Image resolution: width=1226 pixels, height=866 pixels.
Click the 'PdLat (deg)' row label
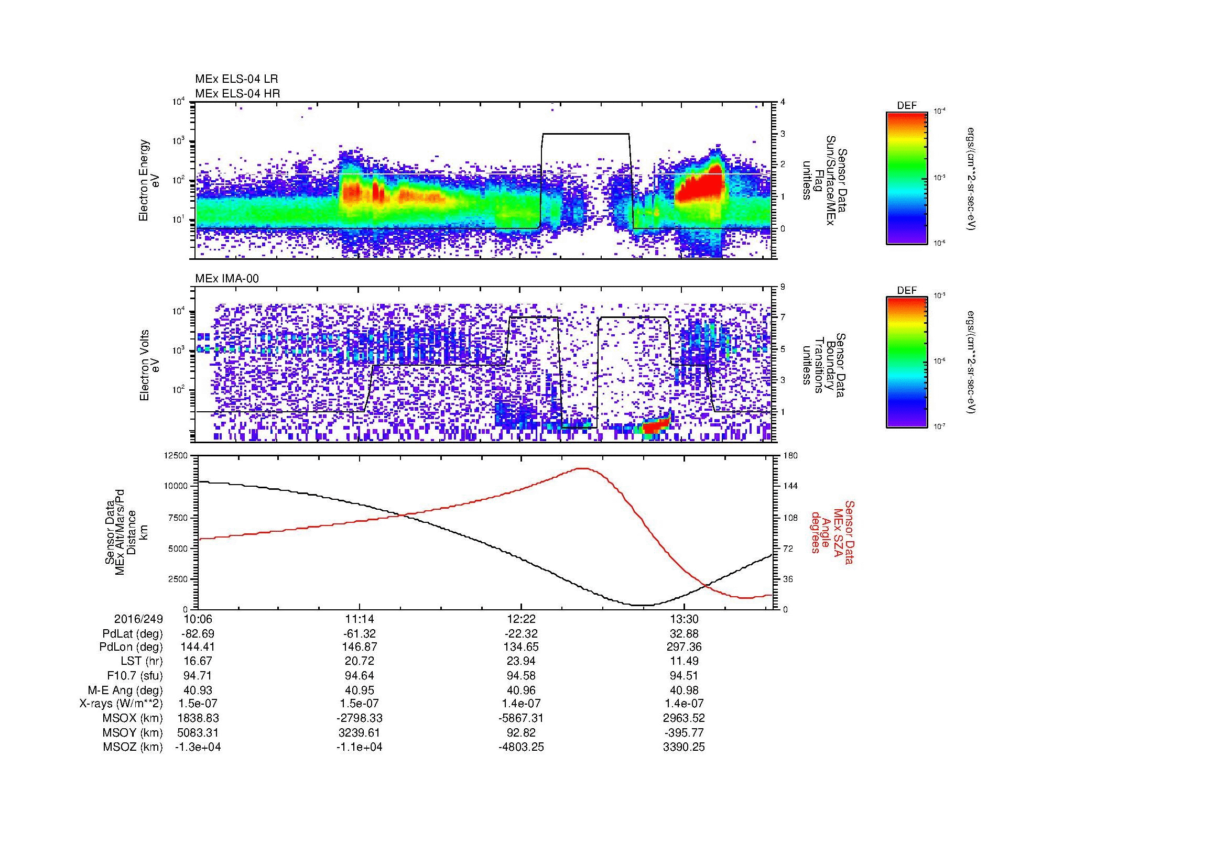click(x=133, y=634)
